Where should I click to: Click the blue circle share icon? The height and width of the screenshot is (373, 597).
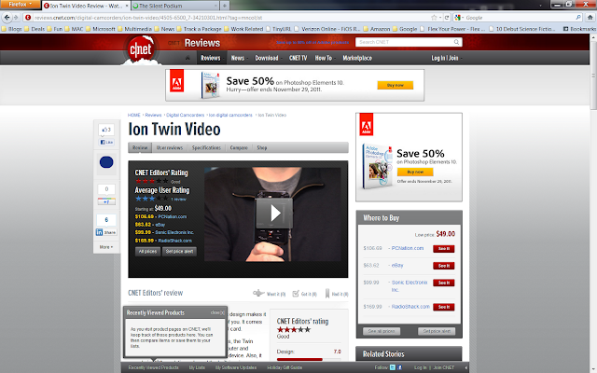pos(106,162)
